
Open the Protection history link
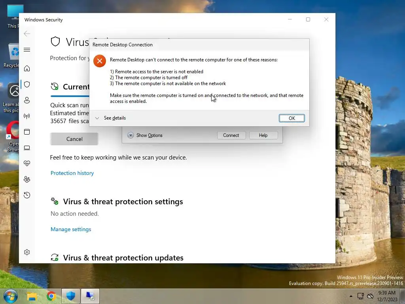click(72, 173)
